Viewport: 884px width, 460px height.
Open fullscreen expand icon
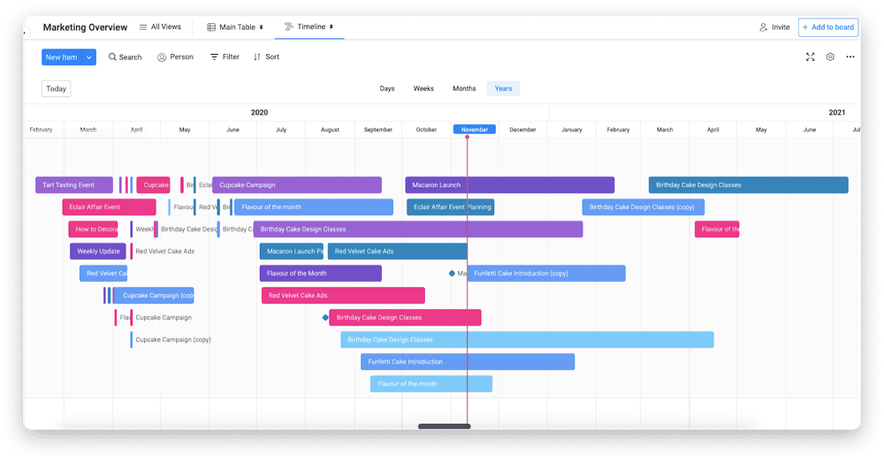coord(810,57)
